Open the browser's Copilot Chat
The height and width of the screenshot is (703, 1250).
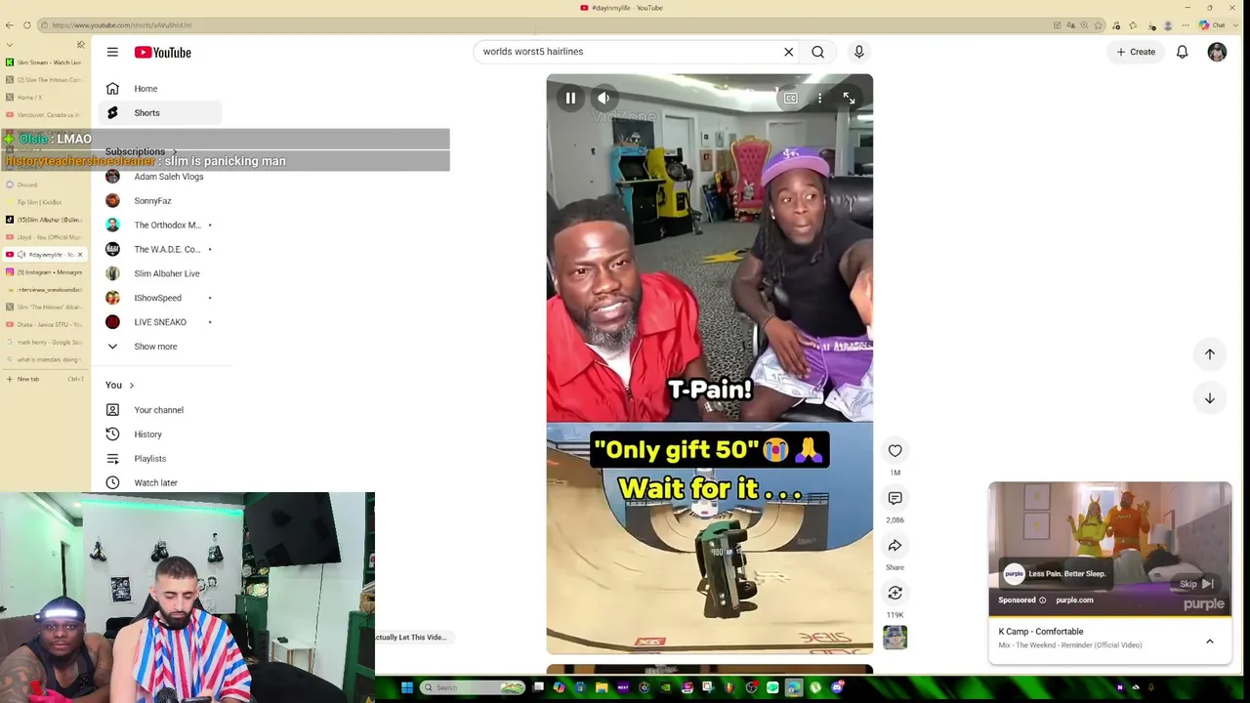click(1212, 25)
